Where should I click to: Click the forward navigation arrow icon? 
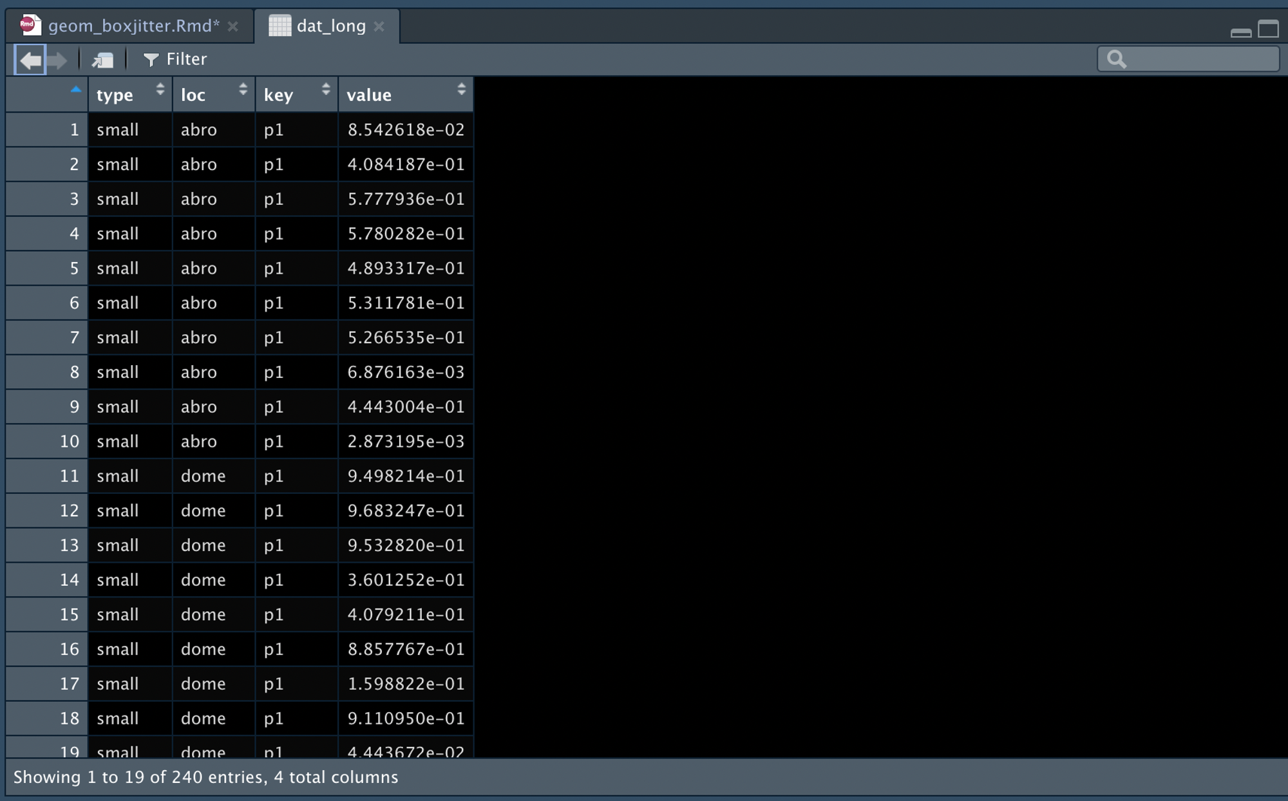tap(58, 60)
